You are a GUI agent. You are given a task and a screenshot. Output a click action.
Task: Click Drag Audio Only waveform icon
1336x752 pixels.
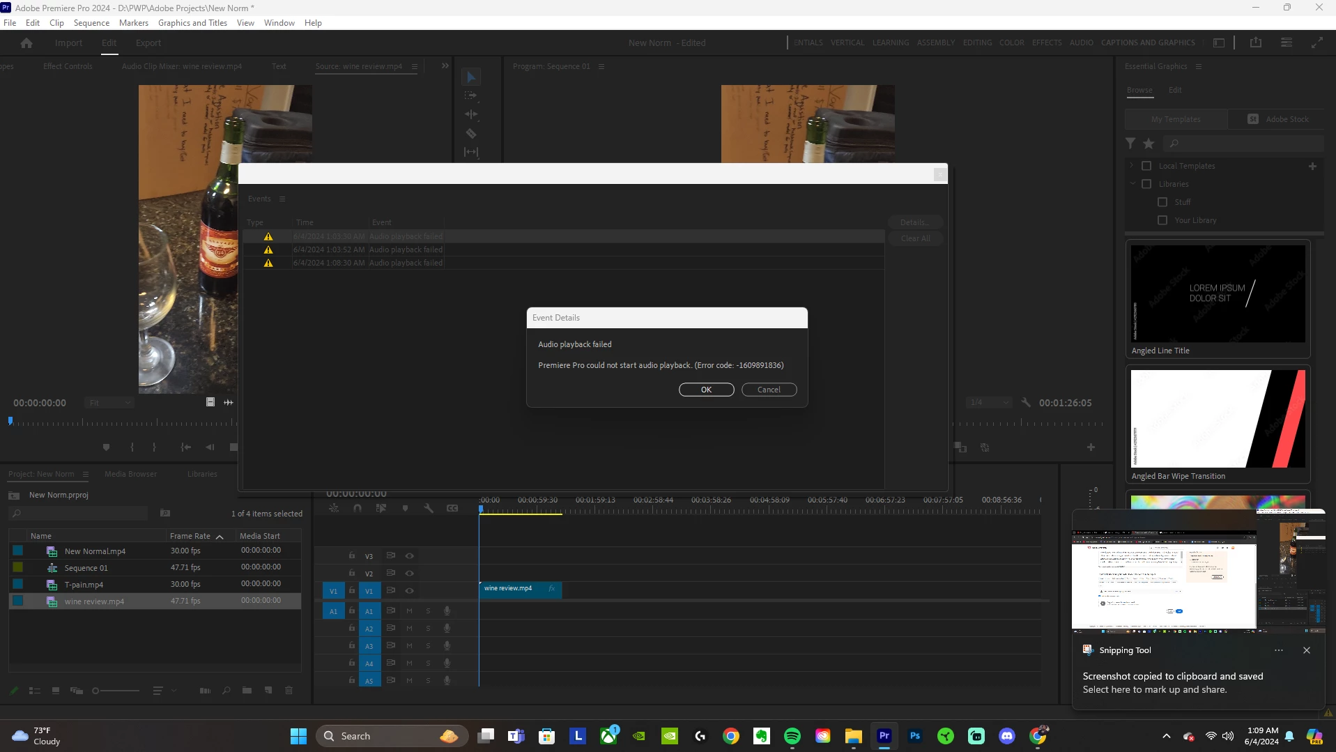(229, 402)
